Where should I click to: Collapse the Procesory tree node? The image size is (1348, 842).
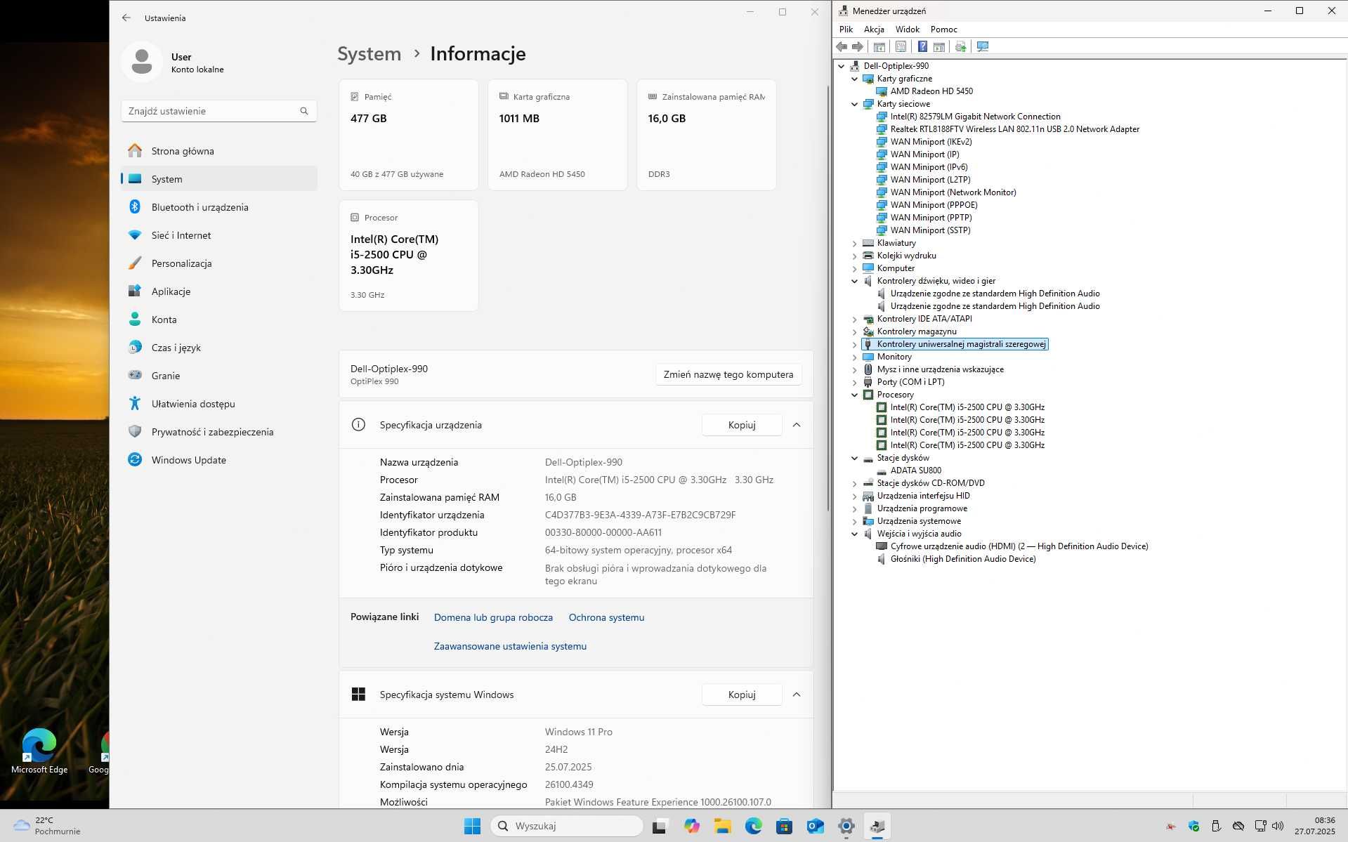(855, 395)
